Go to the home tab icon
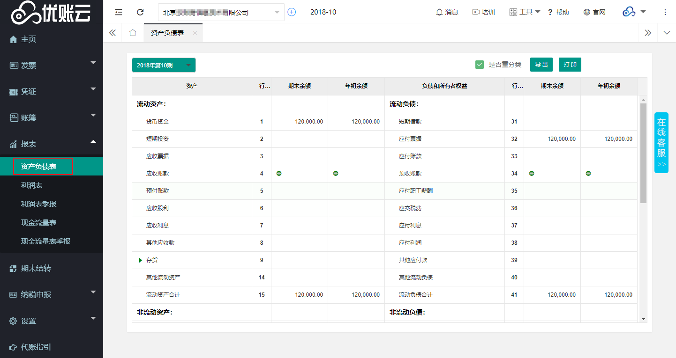Screen dimensions: 676x358 [133, 33]
